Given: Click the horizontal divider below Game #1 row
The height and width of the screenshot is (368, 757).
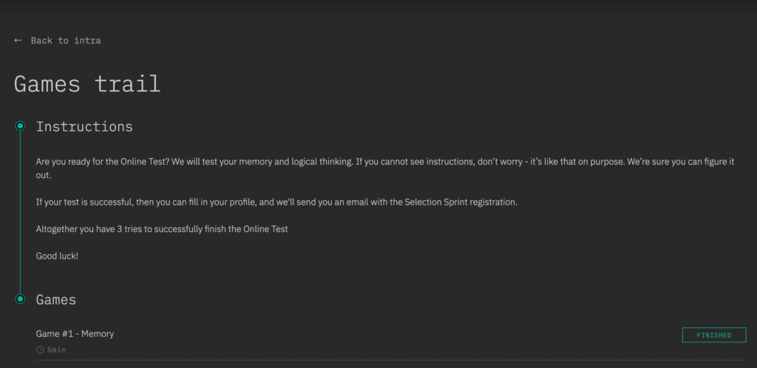Looking at the screenshot, I should [x=391, y=360].
